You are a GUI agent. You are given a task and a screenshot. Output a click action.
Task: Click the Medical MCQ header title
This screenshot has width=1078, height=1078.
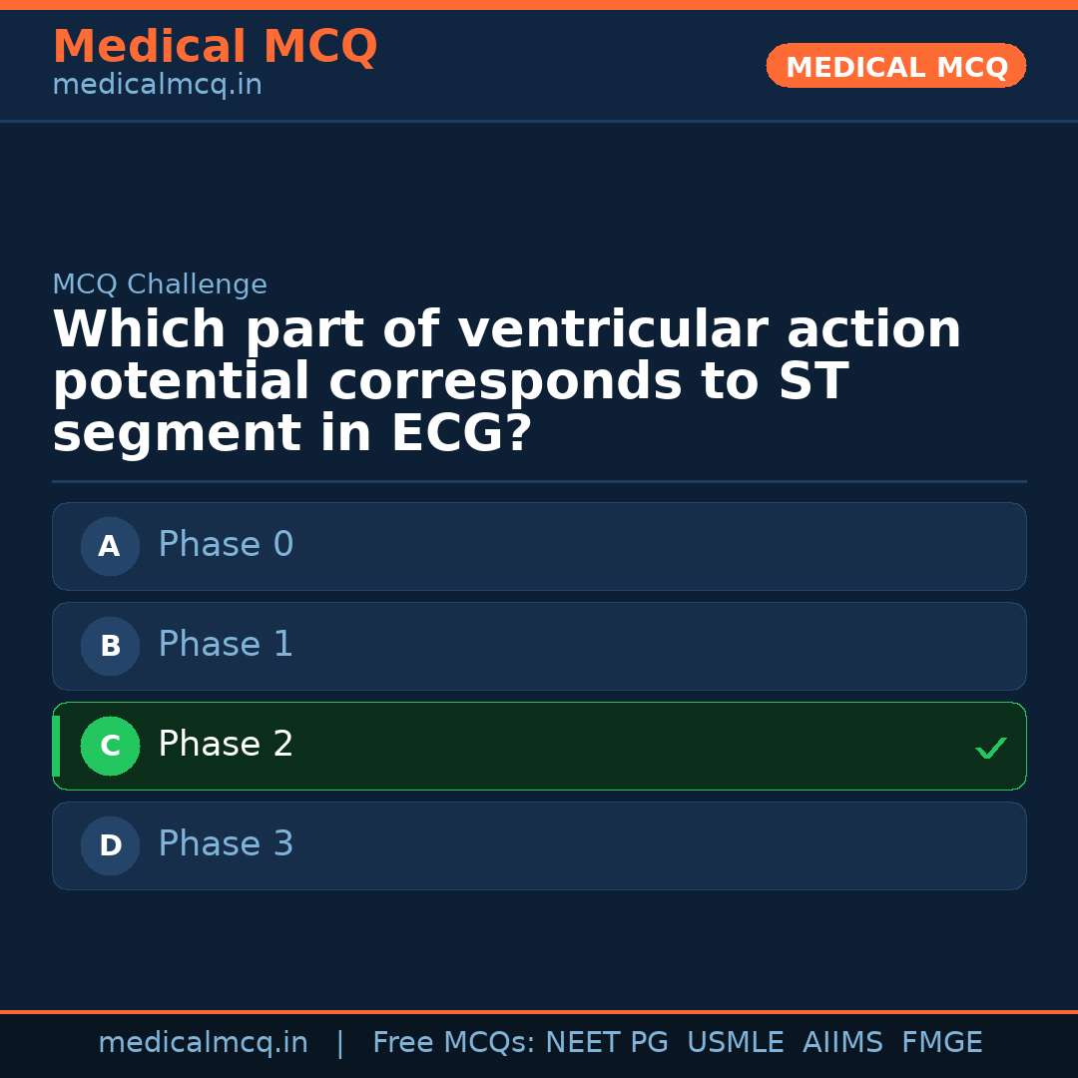(x=215, y=47)
